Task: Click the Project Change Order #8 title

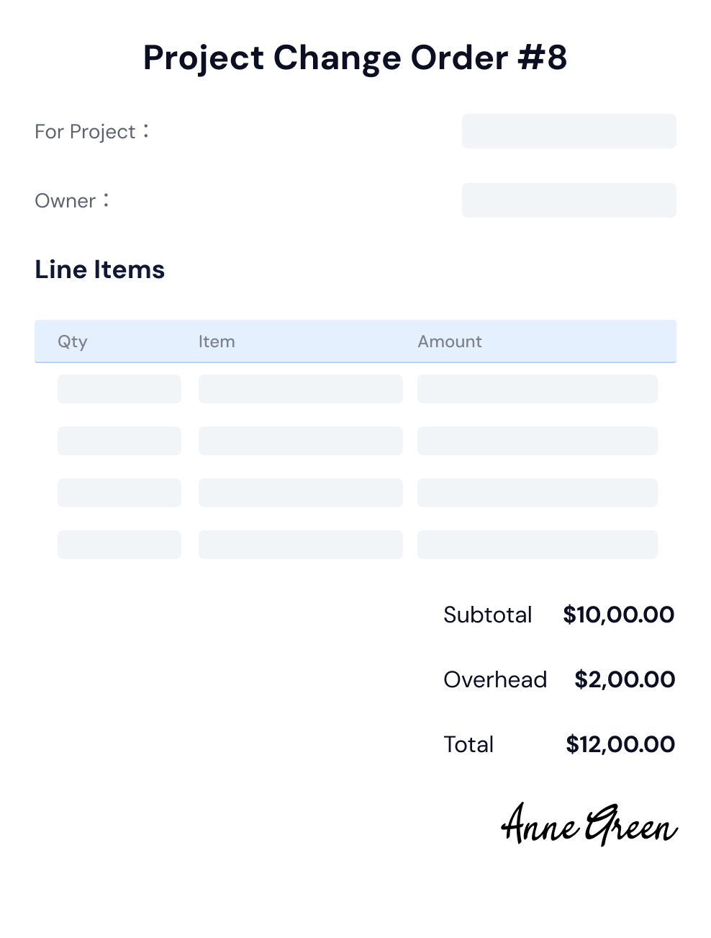Action: pyautogui.click(x=355, y=58)
